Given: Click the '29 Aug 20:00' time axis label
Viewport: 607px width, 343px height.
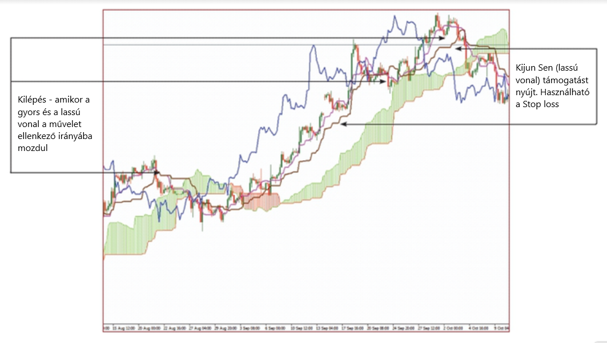Looking at the screenshot, I should click(226, 328).
